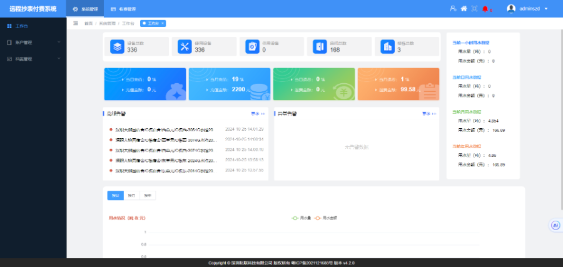Click 系统管理 in the breadcrumb
The height and width of the screenshot is (267, 563).
(108, 23)
